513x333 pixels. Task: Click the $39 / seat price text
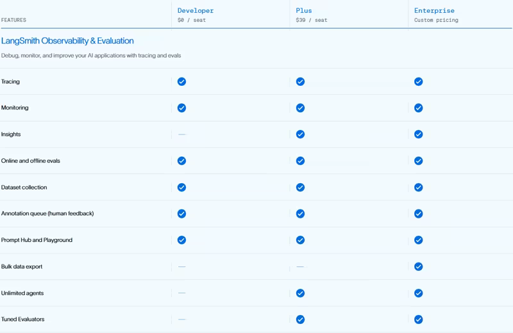coord(311,20)
